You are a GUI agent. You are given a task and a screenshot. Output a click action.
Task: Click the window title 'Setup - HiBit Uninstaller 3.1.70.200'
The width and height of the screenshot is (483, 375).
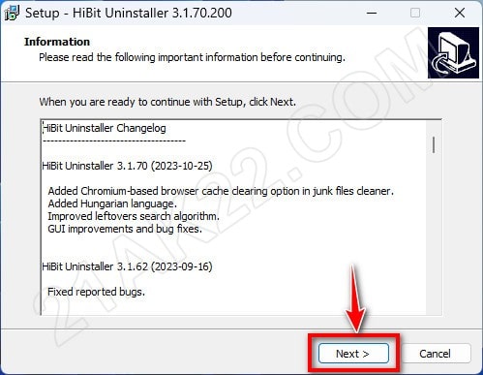coord(129,13)
